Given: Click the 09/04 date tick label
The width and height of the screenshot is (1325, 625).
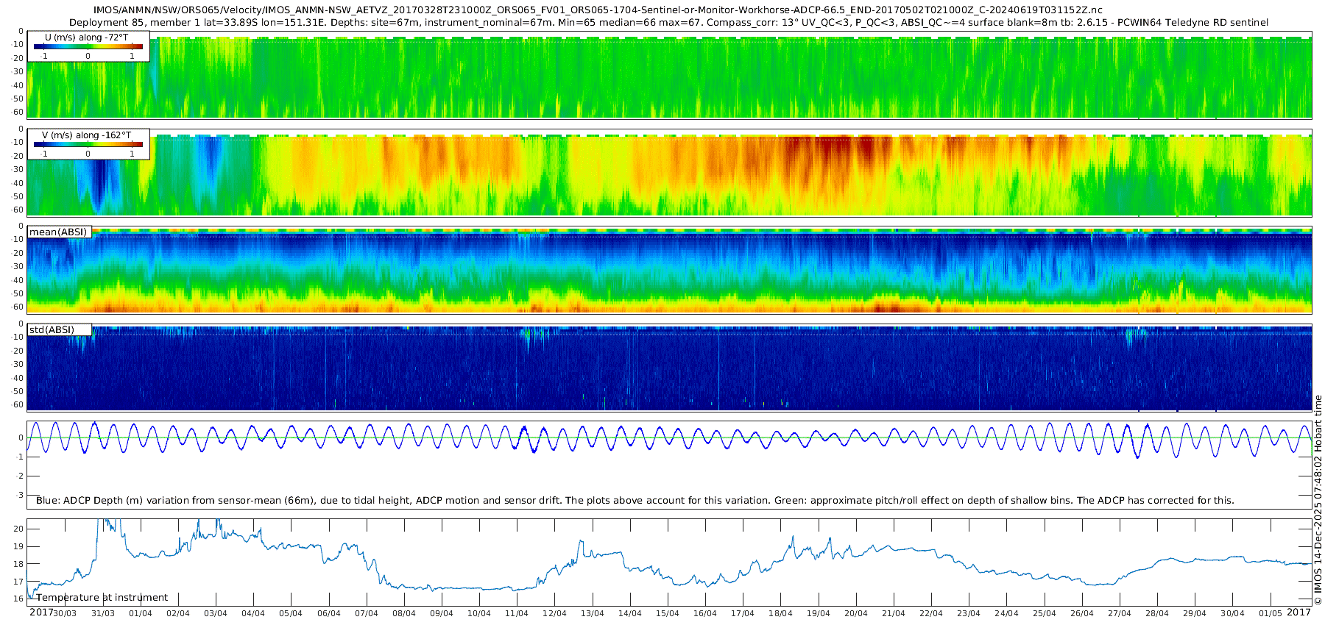Looking at the screenshot, I should pos(442,614).
